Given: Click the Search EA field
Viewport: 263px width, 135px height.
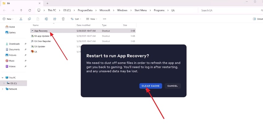Looking at the screenshot, I should 231,11.
